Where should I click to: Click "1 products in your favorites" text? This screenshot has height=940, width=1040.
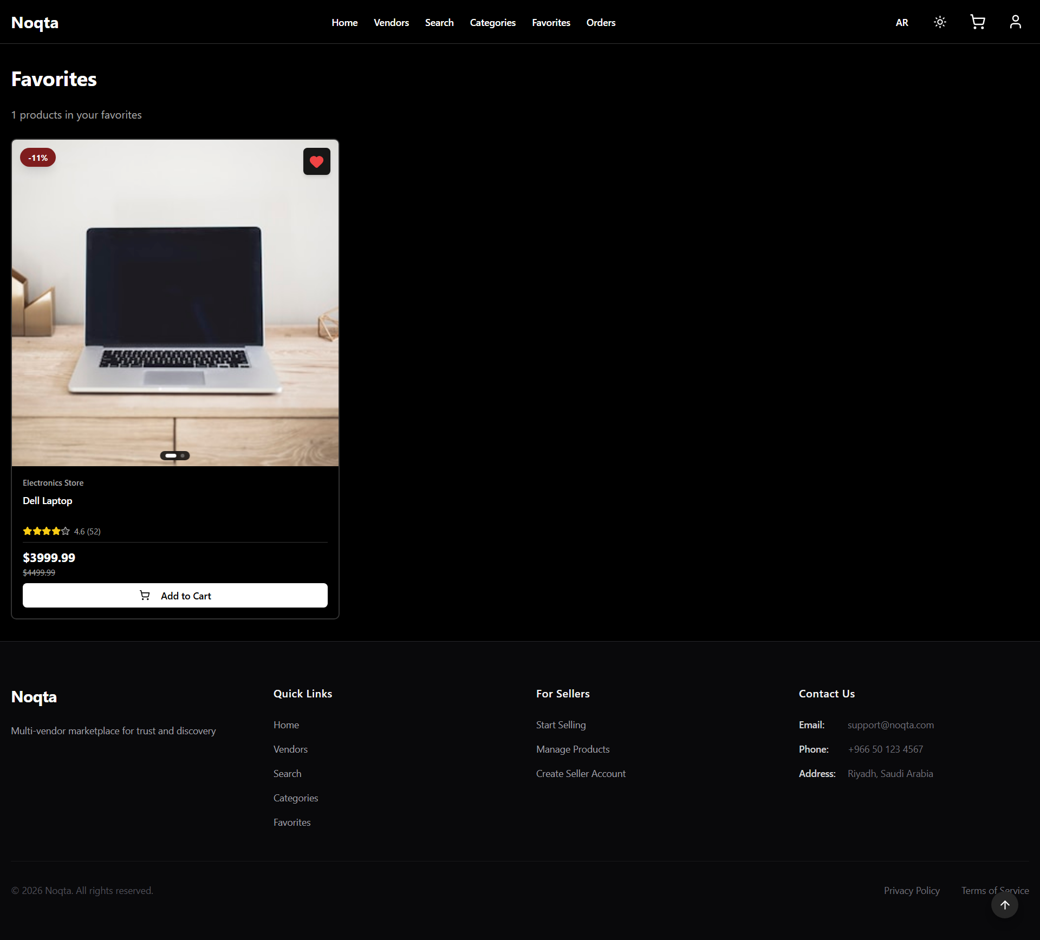(76, 115)
